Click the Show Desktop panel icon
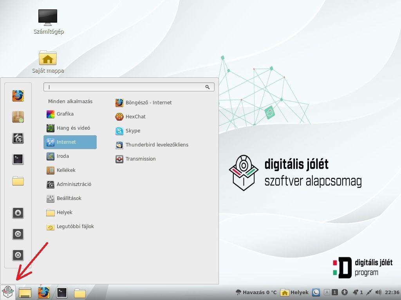This screenshot has height=300, width=401. [25, 293]
